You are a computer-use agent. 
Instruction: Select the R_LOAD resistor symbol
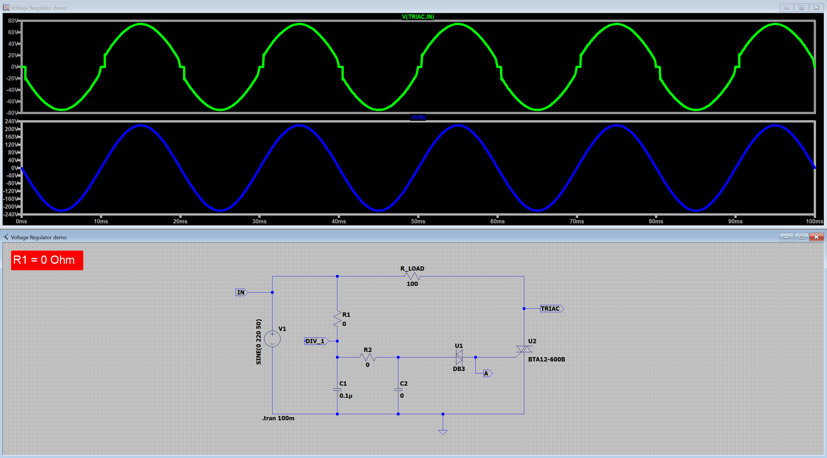point(412,276)
